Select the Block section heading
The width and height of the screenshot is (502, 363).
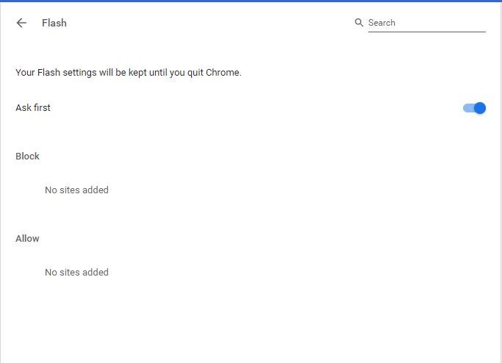(27, 156)
